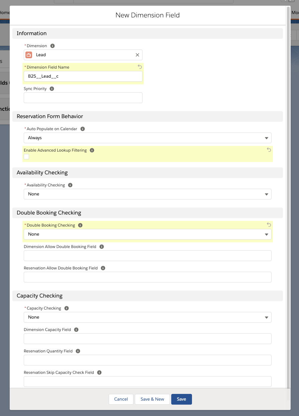Open the Double Booking Checking dropdown
The height and width of the screenshot is (416, 299).
(147, 234)
